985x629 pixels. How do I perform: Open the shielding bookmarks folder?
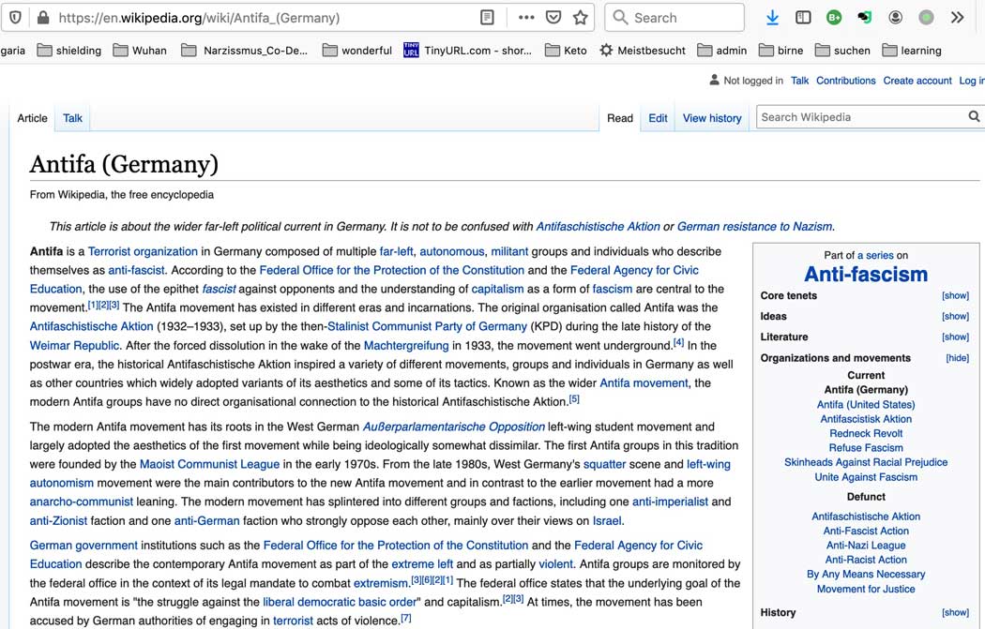[69, 51]
